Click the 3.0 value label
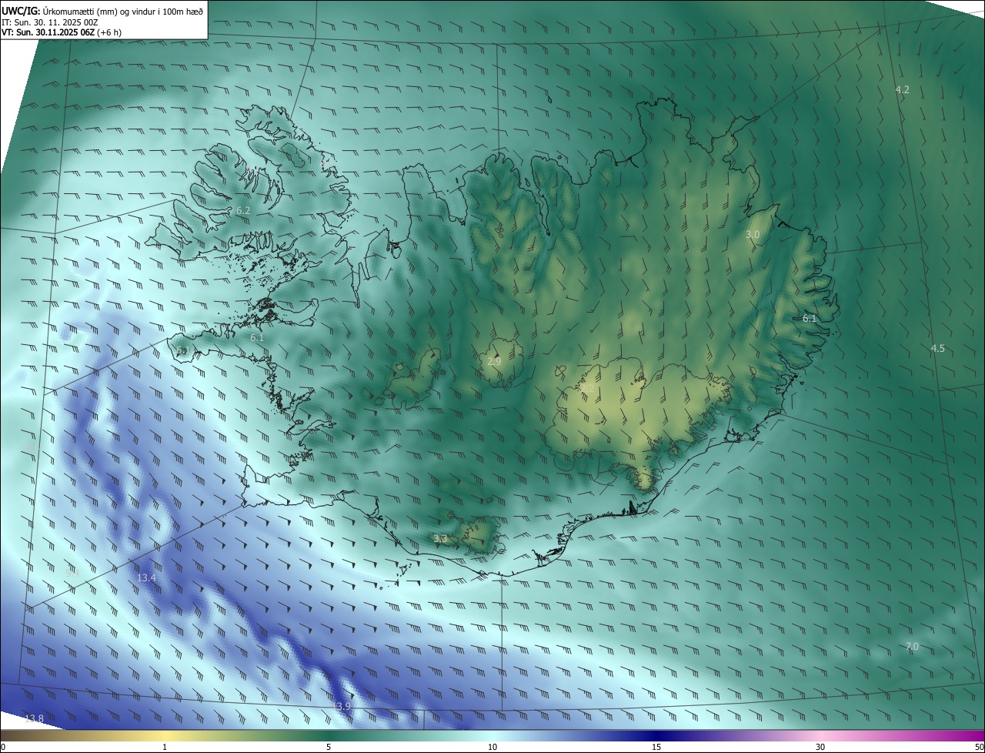The width and height of the screenshot is (985, 753). click(x=753, y=234)
